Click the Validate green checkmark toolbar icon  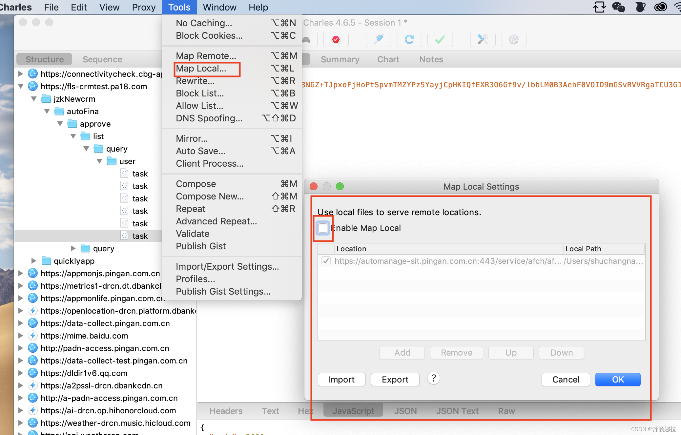tap(440, 40)
